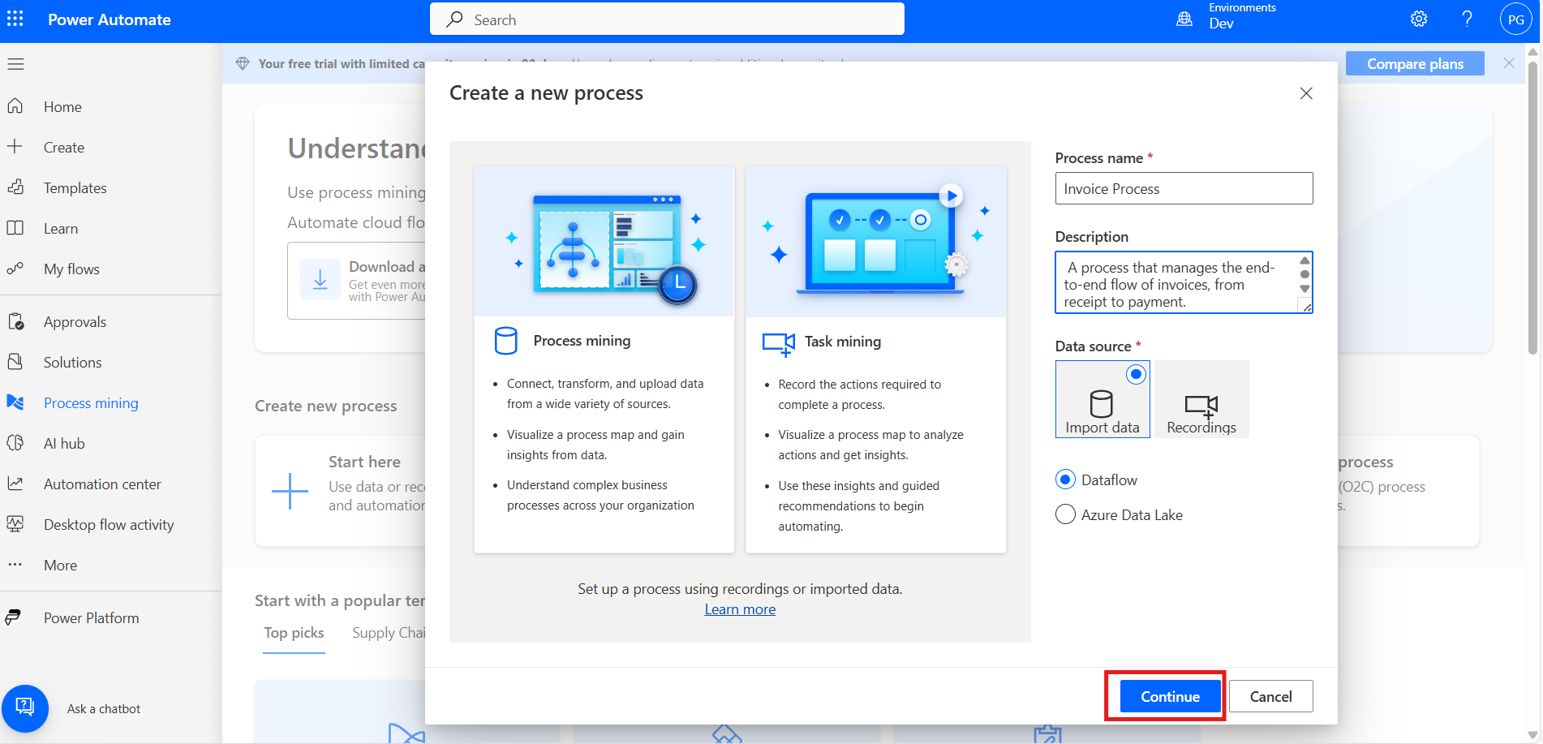Viewport: 1543px width, 744px height.
Task: Go to Process mining in sidebar
Action: tap(91, 403)
